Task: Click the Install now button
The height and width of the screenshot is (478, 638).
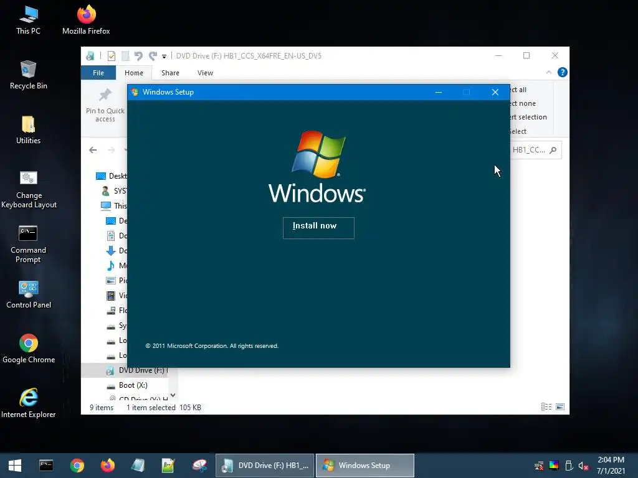Action: point(318,228)
